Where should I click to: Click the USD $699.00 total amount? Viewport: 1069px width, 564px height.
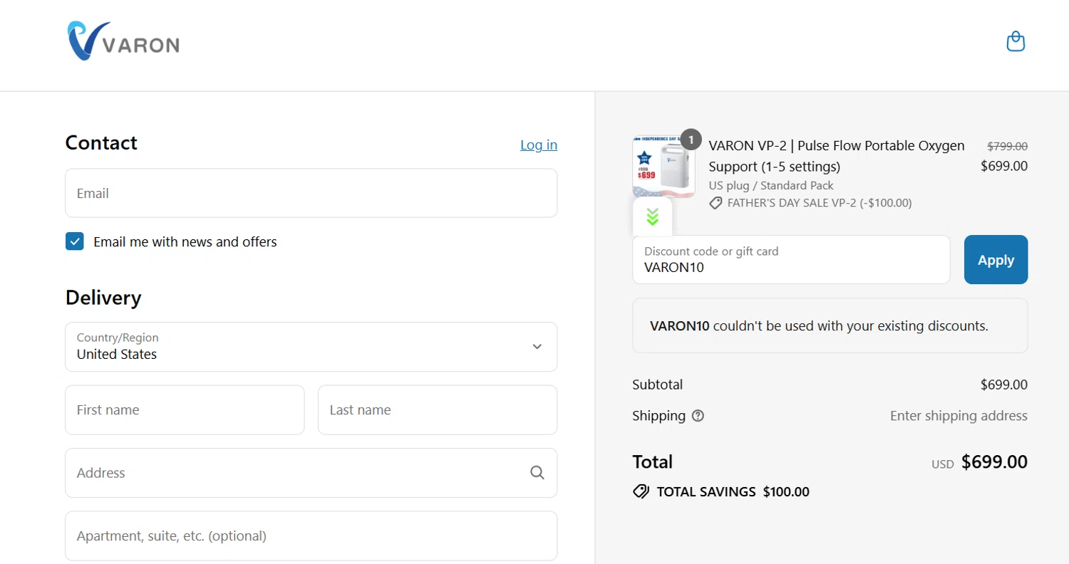979,463
